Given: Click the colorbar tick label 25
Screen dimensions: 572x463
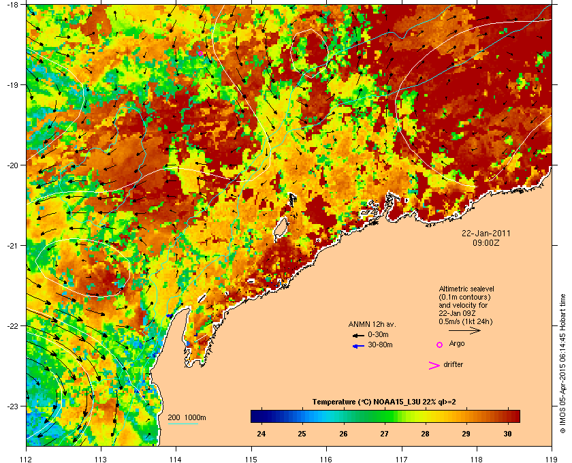Looking at the screenshot, I should (x=302, y=434).
